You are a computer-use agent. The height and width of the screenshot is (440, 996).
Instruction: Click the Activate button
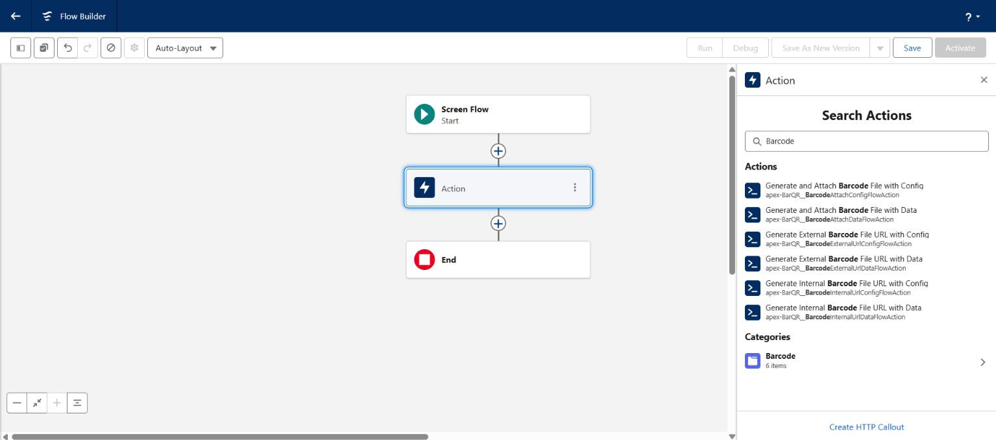pyautogui.click(x=960, y=48)
